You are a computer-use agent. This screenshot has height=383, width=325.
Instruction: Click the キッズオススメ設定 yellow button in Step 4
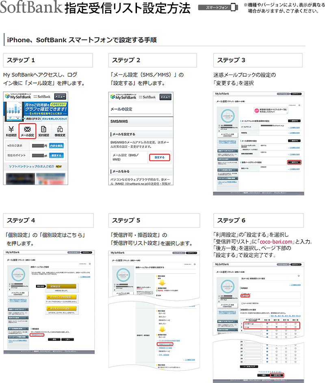[x=61, y=308]
